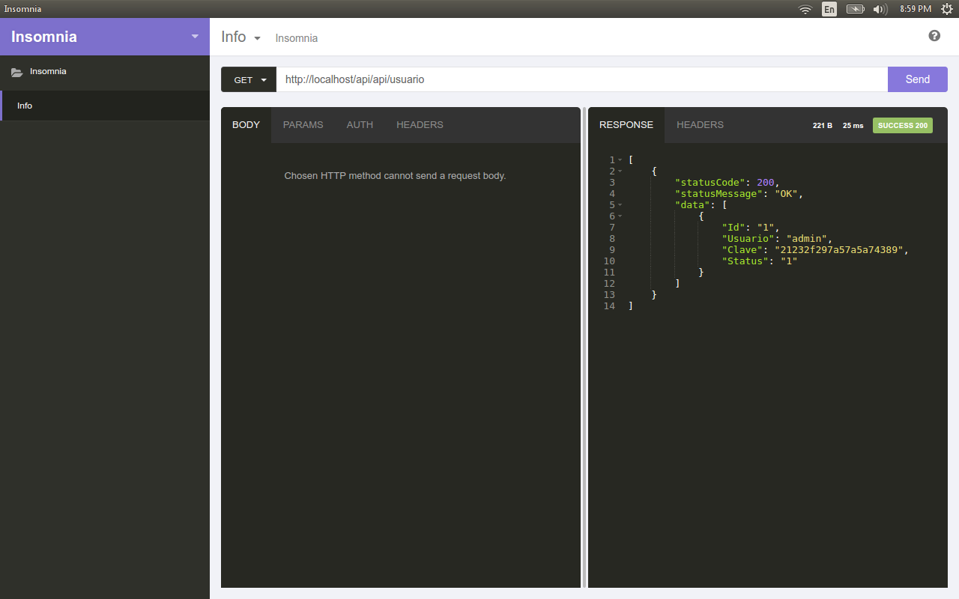Click the En keyboard layout indicator
Image resolution: width=959 pixels, height=599 pixels.
coord(829,9)
